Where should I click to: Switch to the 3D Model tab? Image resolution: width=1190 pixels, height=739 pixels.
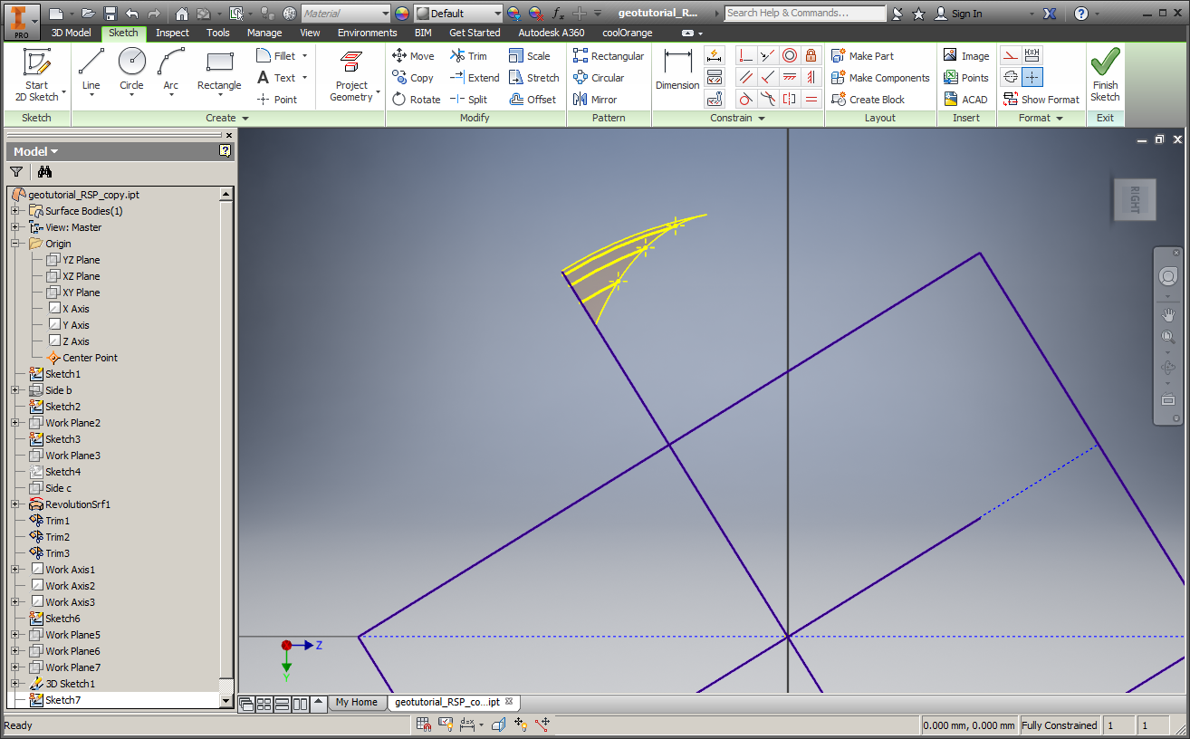71,33
